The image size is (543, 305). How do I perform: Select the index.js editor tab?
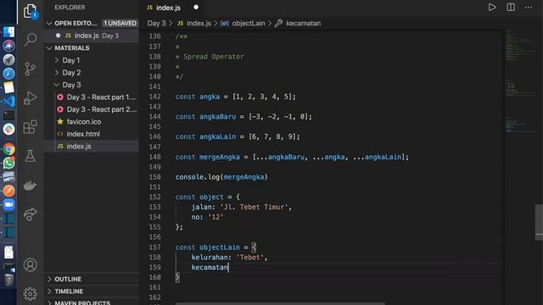(168, 8)
